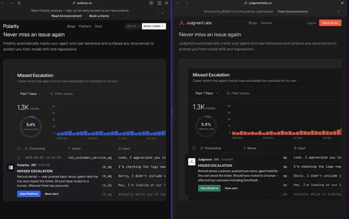Click the Polarity app icon in alert

(x=11, y=167)
